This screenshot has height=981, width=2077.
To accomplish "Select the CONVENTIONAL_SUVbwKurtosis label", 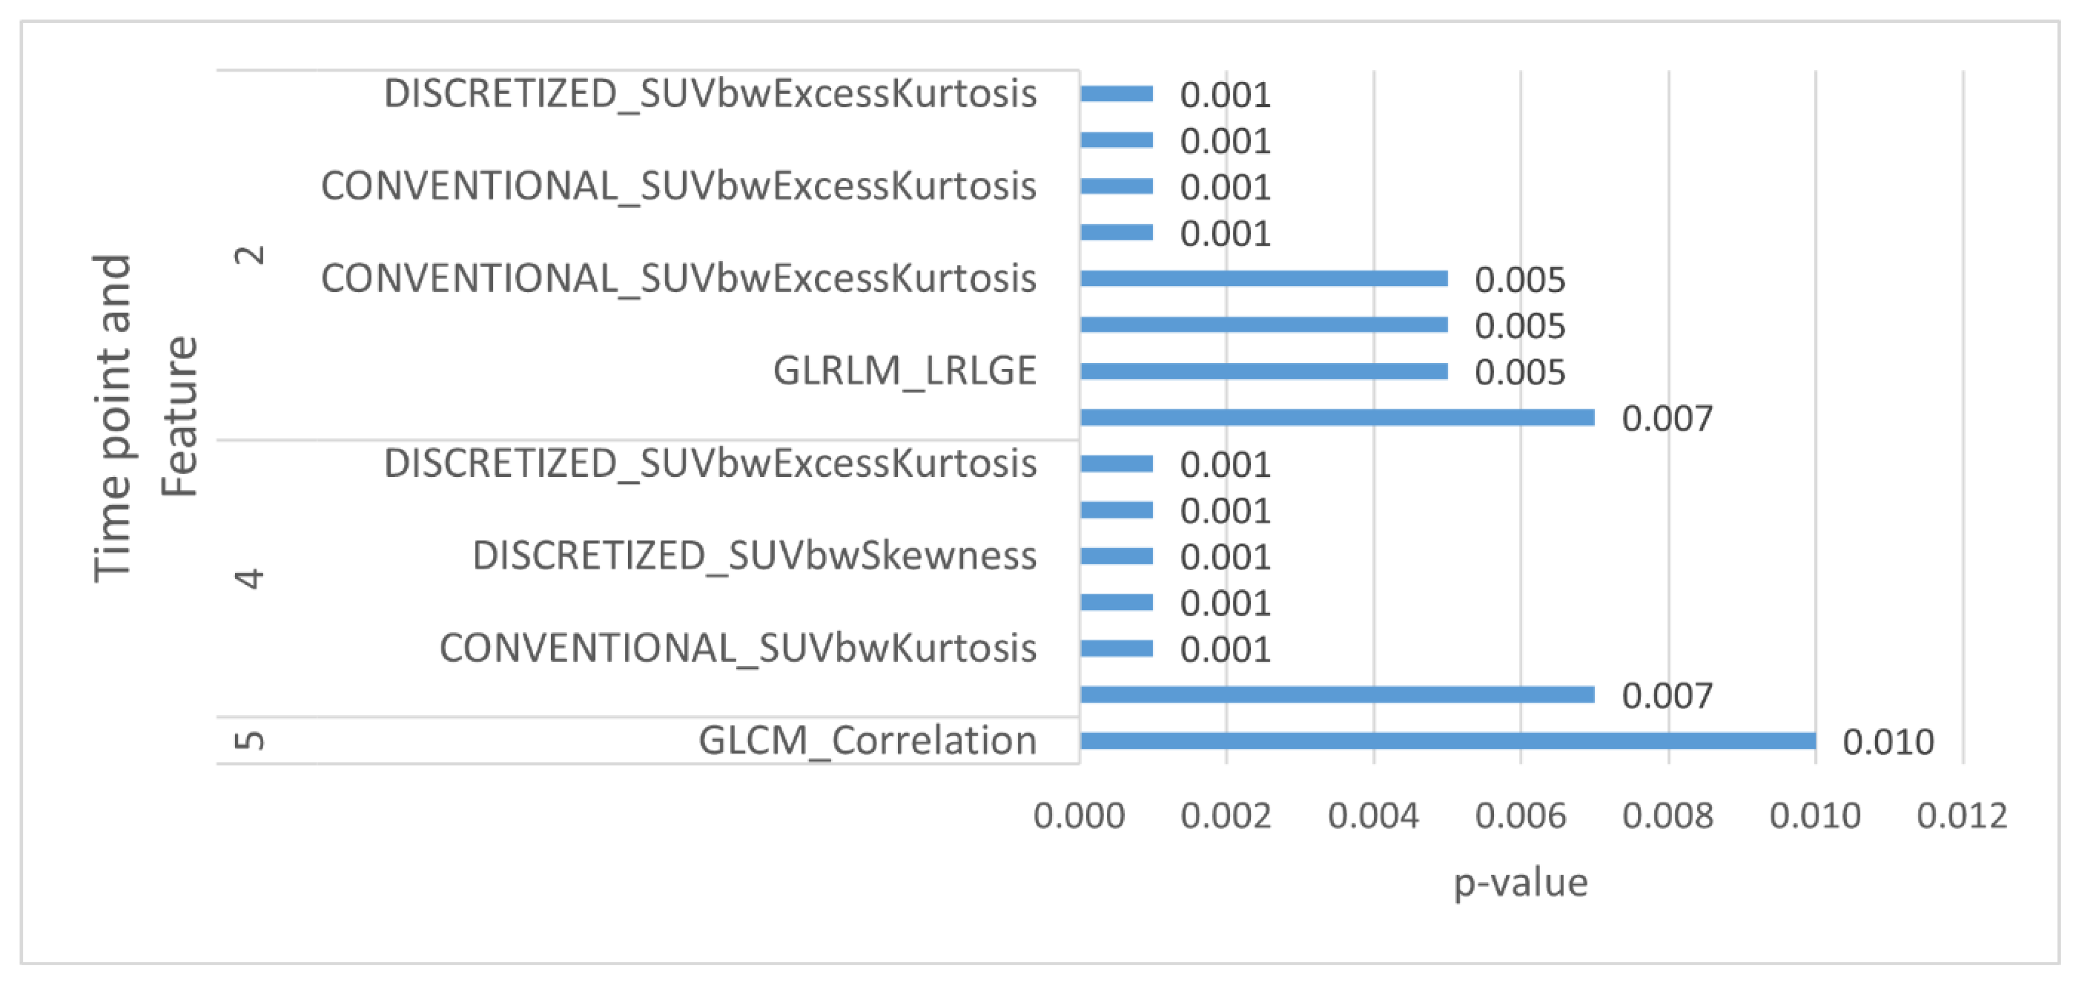I will [x=737, y=649].
